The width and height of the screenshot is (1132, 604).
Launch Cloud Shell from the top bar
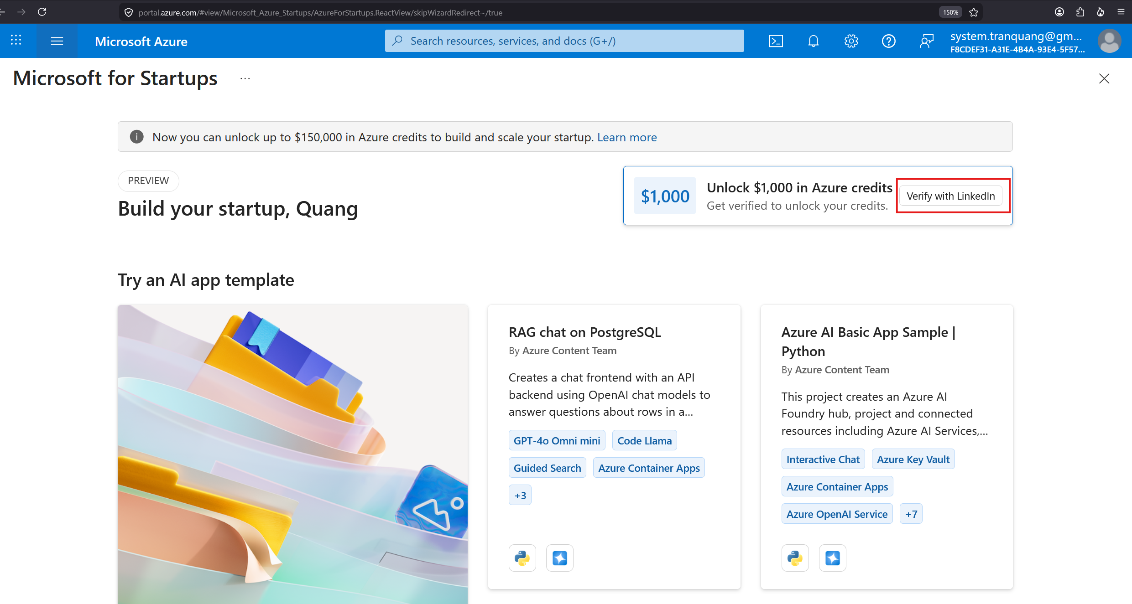coord(776,41)
